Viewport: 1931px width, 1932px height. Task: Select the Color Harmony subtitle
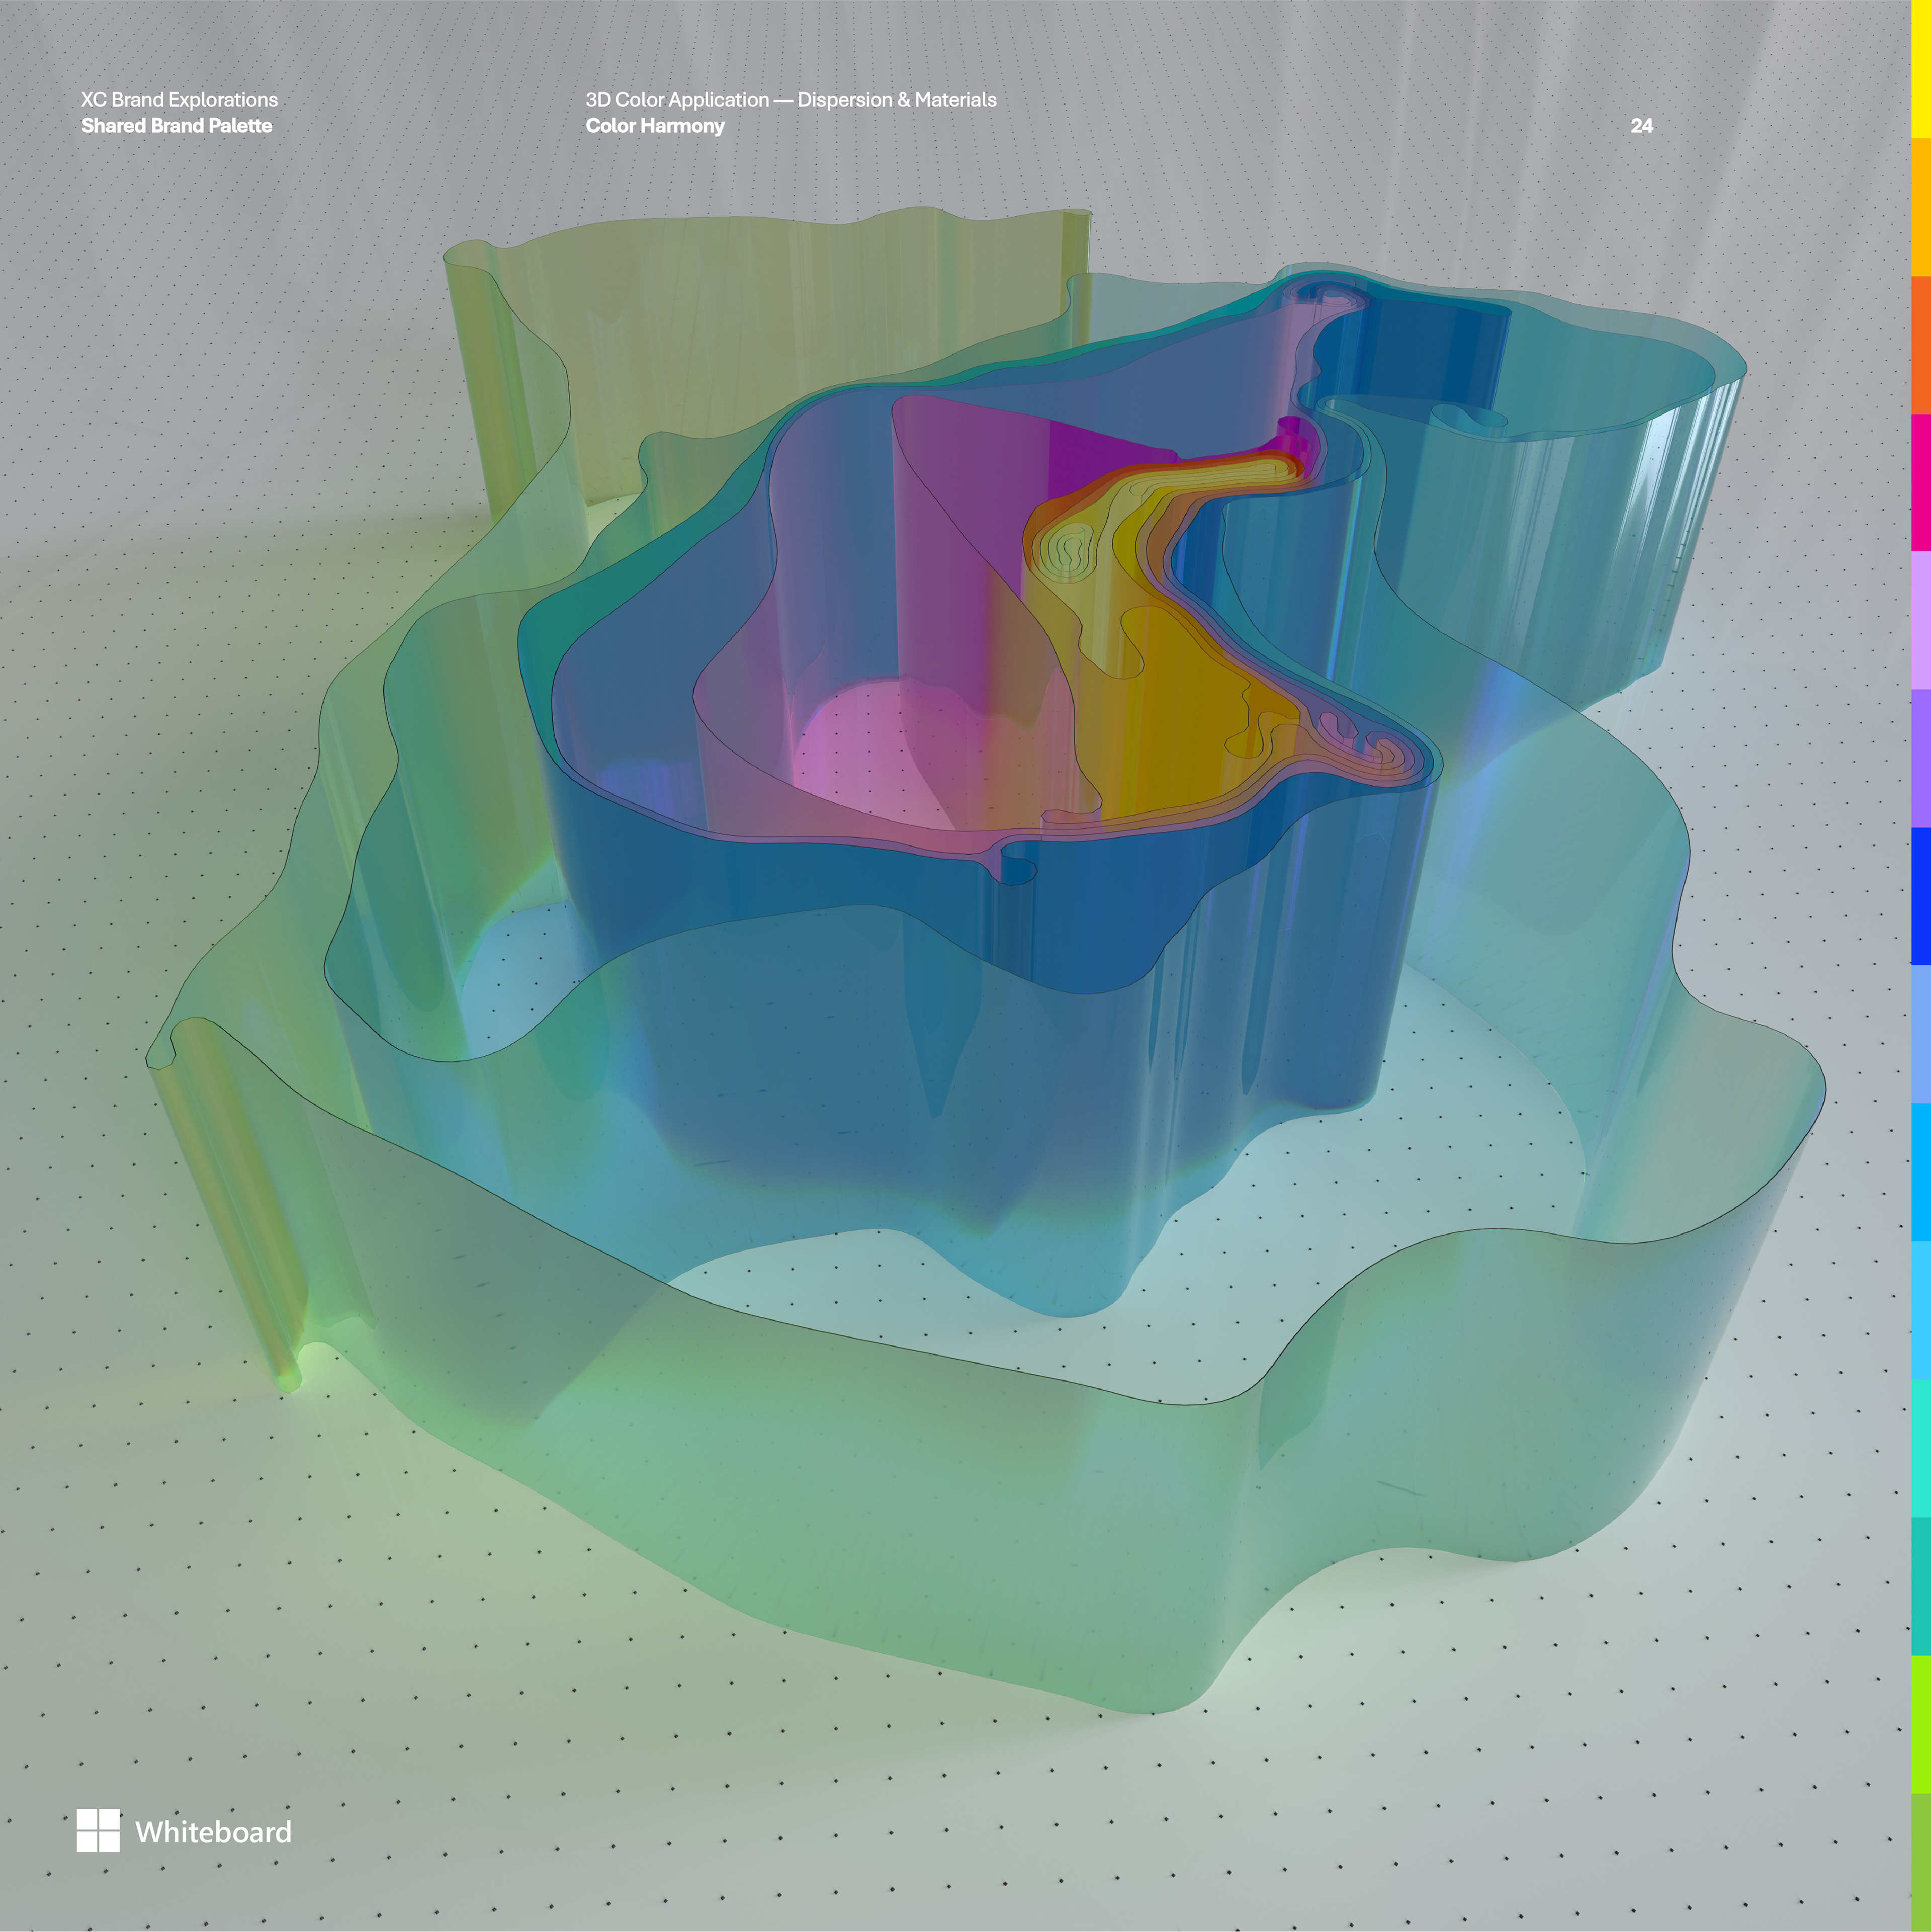click(654, 126)
